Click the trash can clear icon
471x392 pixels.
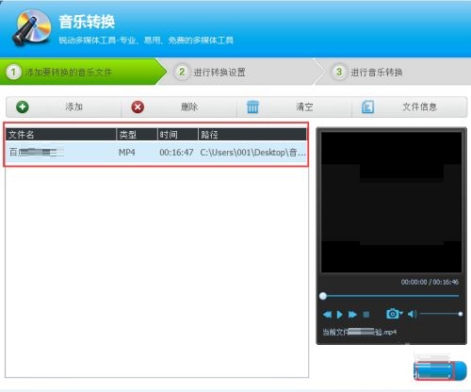pos(252,106)
